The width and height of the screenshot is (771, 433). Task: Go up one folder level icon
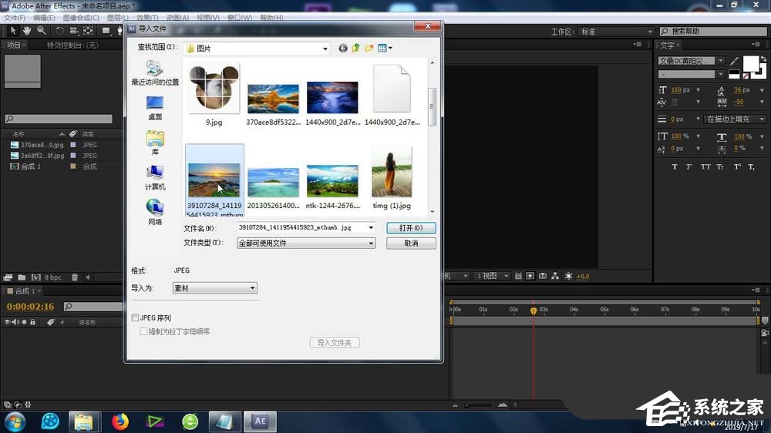(x=356, y=48)
